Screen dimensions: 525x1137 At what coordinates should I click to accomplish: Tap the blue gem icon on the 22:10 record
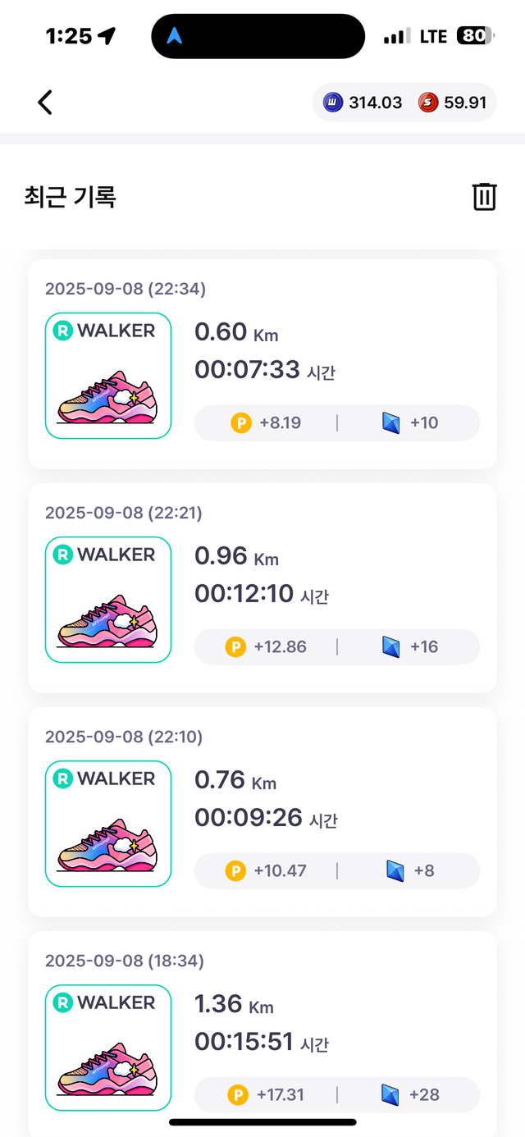[x=395, y=871]
